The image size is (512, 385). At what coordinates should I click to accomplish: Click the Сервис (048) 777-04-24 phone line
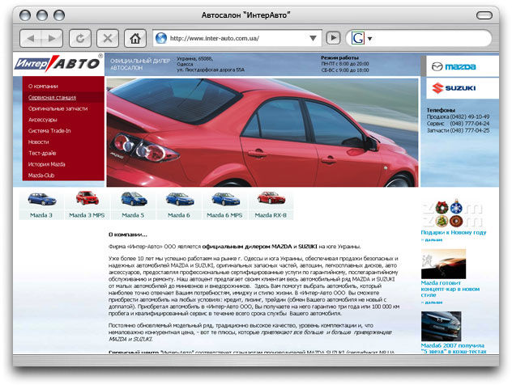pyautogui.click(x=458, y=124)
